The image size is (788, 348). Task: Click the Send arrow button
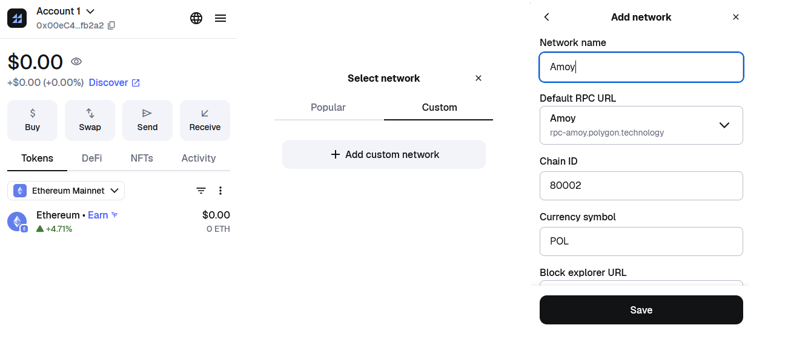[x=147, y=120]
